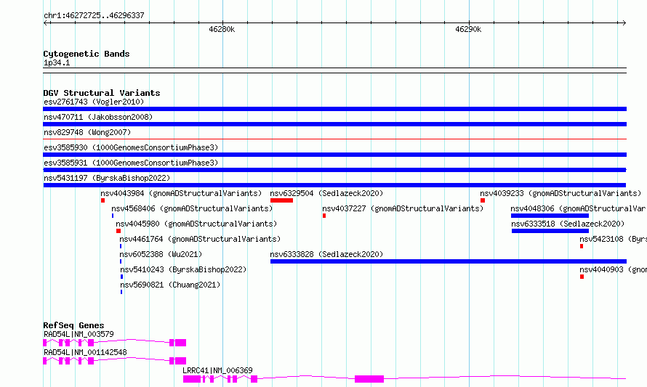Click the blue nsv5410243 (ByrskaBishop2022) marker
The width and height of the screenshot is (647, 387).
(121, 277)
